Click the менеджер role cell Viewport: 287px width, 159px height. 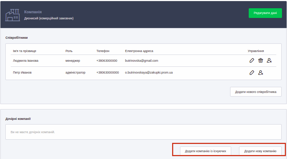coord(73,61)
